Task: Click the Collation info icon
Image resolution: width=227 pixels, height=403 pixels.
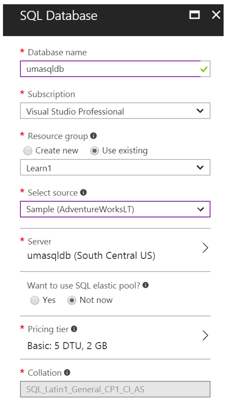Action: tap(67, 372)
